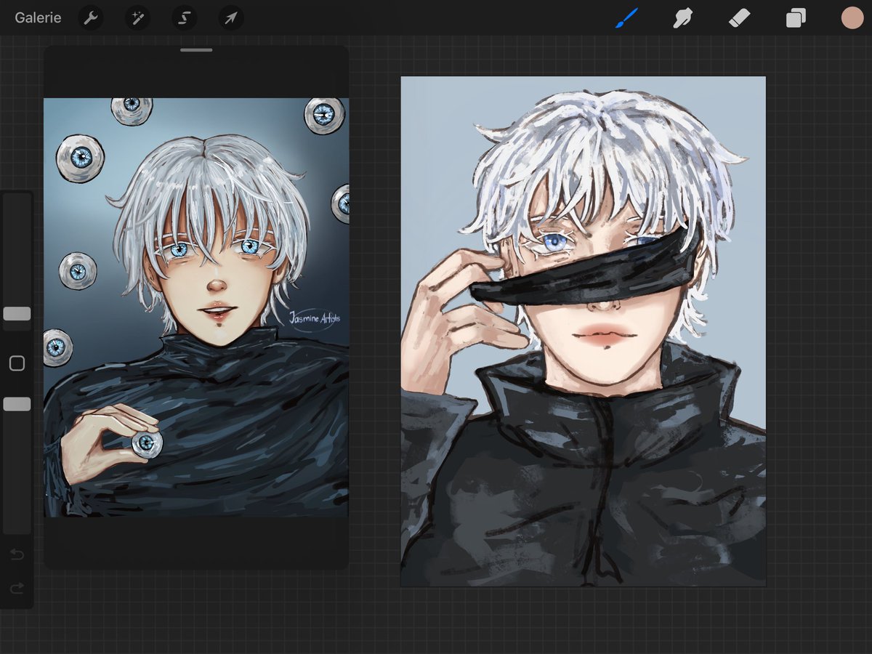
Task: Tap the square modify button on sidebar
Action: point(17,363)
